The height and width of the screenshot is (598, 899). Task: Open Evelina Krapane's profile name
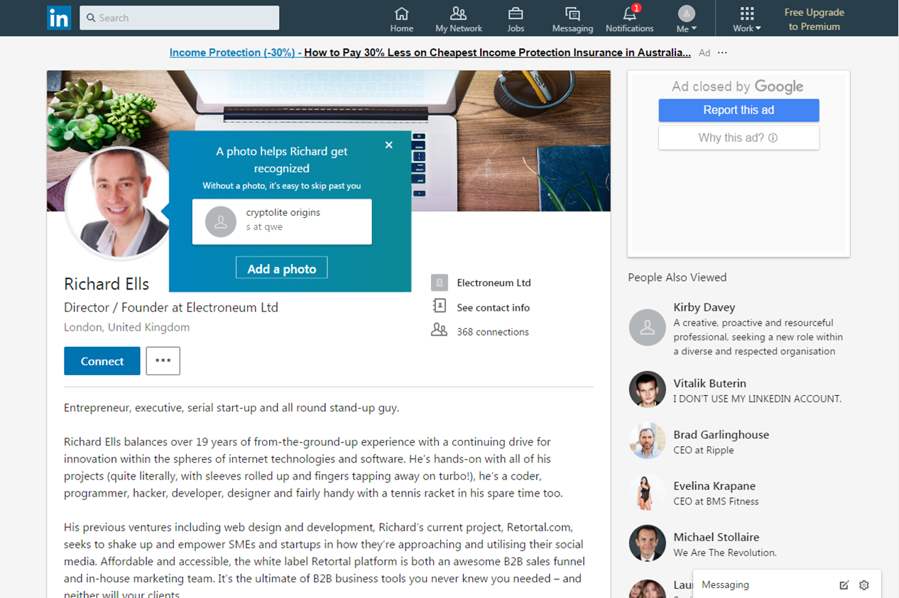coord(714,486)
